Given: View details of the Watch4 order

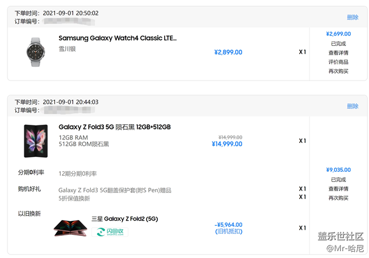Looking at the screenshot, I should [x=338, y=53].
